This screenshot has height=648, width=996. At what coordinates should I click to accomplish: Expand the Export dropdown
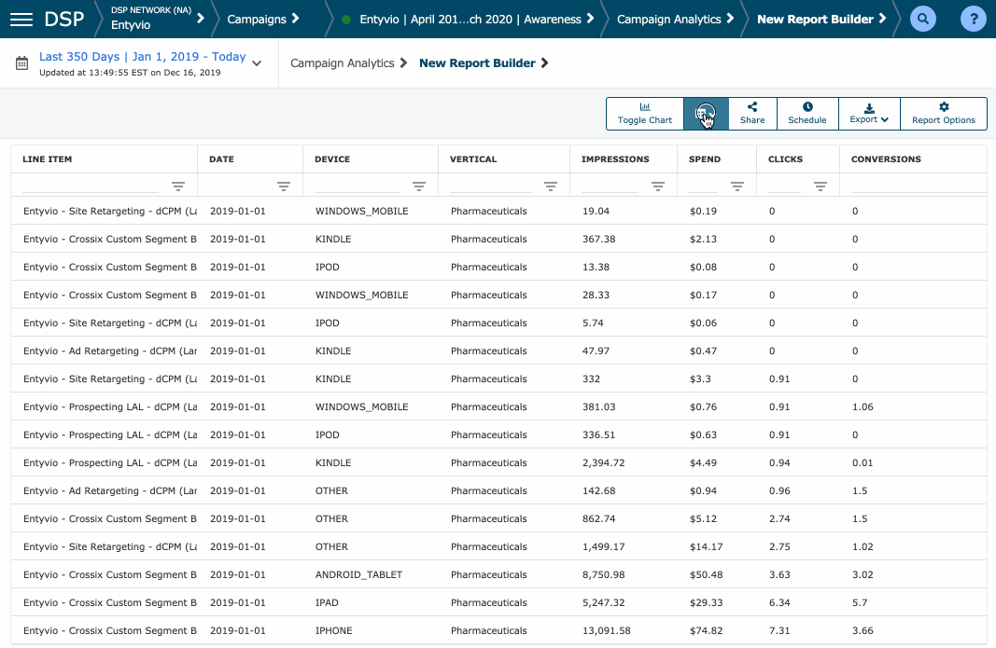point(869,114)
